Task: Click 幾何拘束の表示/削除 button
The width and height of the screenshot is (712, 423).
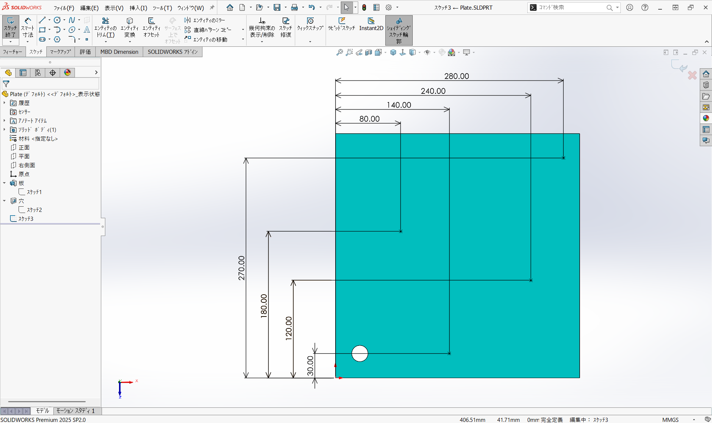Action: click(x=262, y=28)
